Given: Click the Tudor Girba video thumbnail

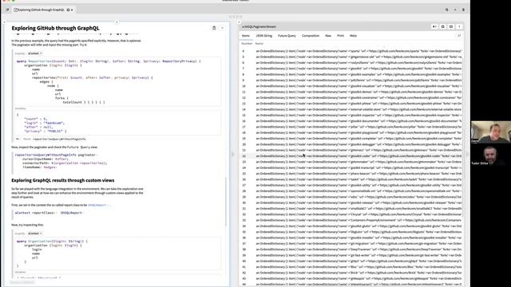Looking at the screenshot, I should tap(491, 155).
